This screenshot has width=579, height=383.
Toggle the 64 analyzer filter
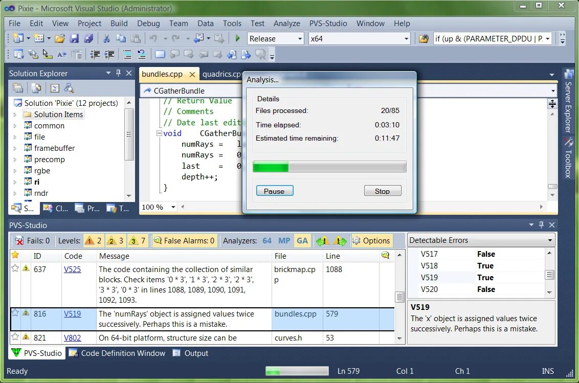pos(267,241)
